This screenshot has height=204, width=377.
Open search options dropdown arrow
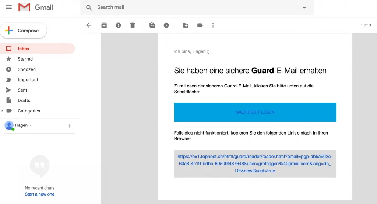coord(304,8)
